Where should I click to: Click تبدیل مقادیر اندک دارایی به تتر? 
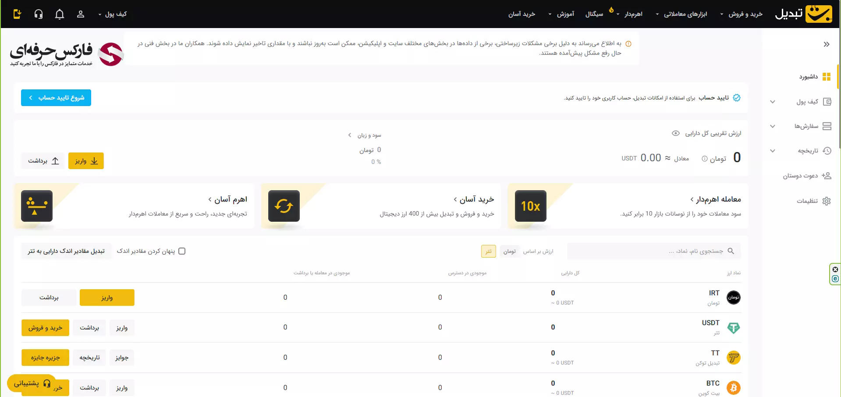point(66,251)
